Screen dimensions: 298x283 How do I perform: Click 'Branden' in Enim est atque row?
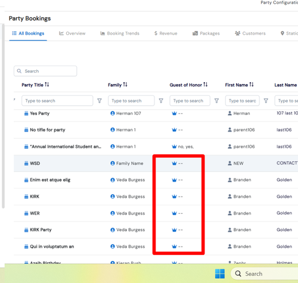click(242, 180)
